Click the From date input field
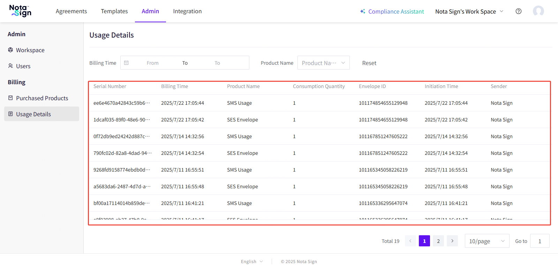Viewport: 558px width, 269px height. (153, 63)
